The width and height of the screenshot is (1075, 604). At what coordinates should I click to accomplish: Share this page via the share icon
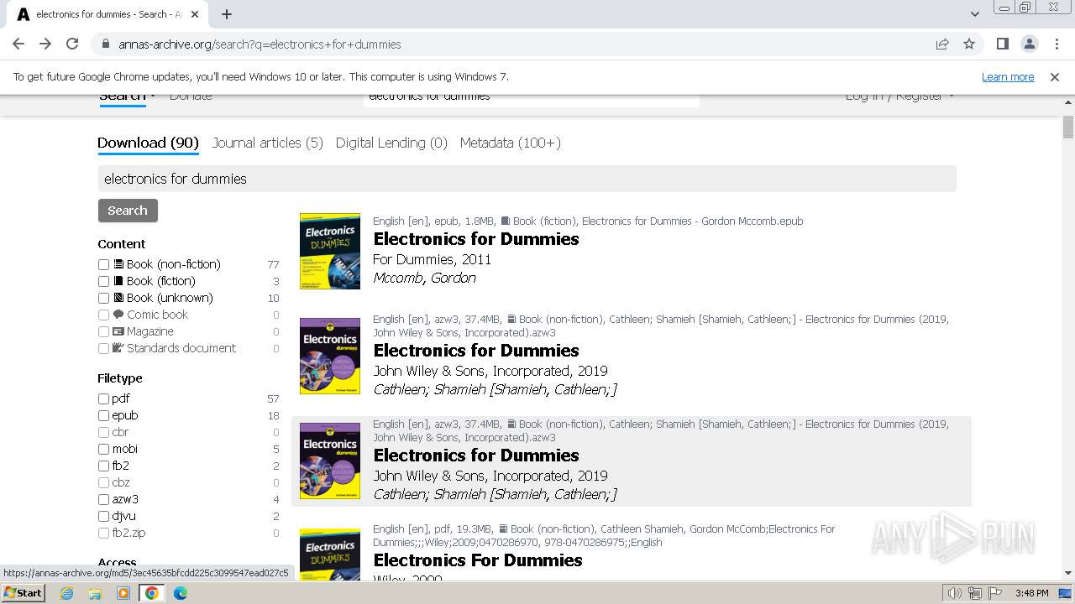point(942,44)
